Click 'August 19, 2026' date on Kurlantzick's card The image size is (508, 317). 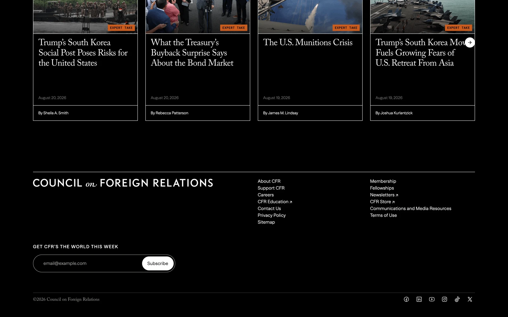click(389, 98)
